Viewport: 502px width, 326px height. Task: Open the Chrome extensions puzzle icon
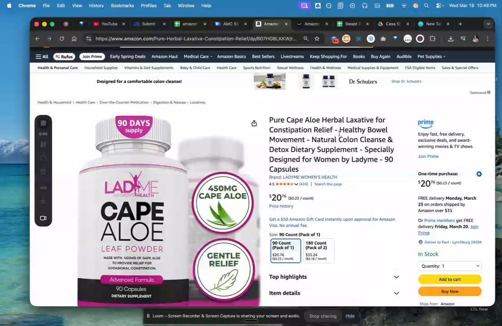[x=433, y=39]
